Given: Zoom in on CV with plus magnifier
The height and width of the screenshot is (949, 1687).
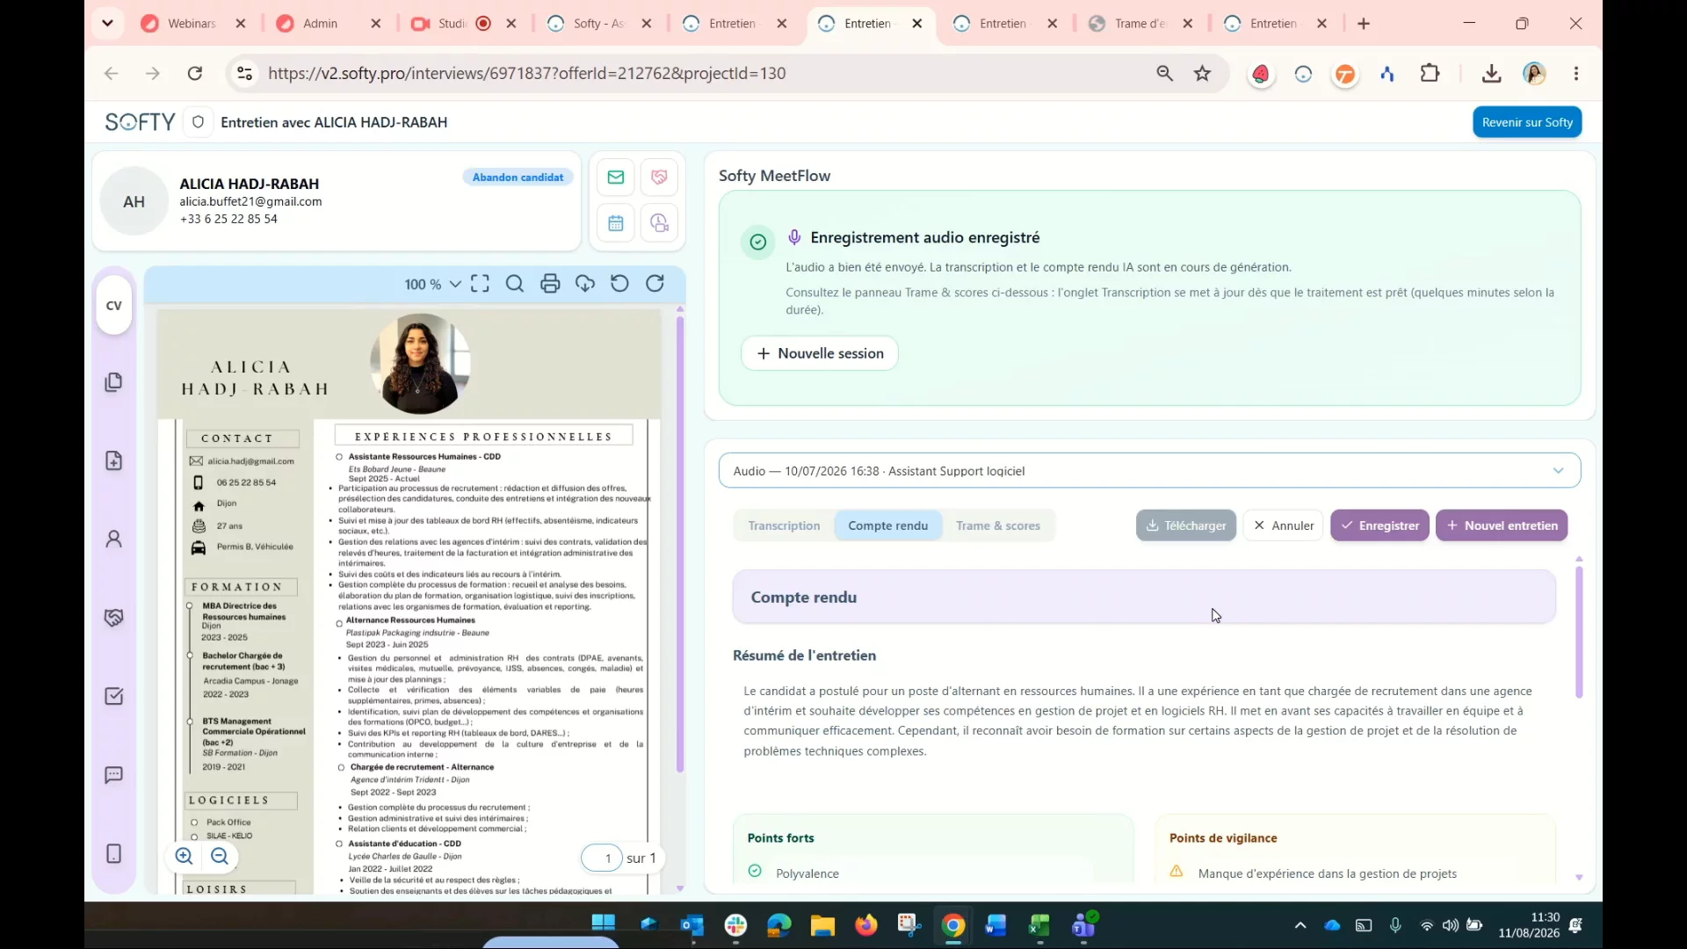Looking at the screenshot, I should 184,857.
